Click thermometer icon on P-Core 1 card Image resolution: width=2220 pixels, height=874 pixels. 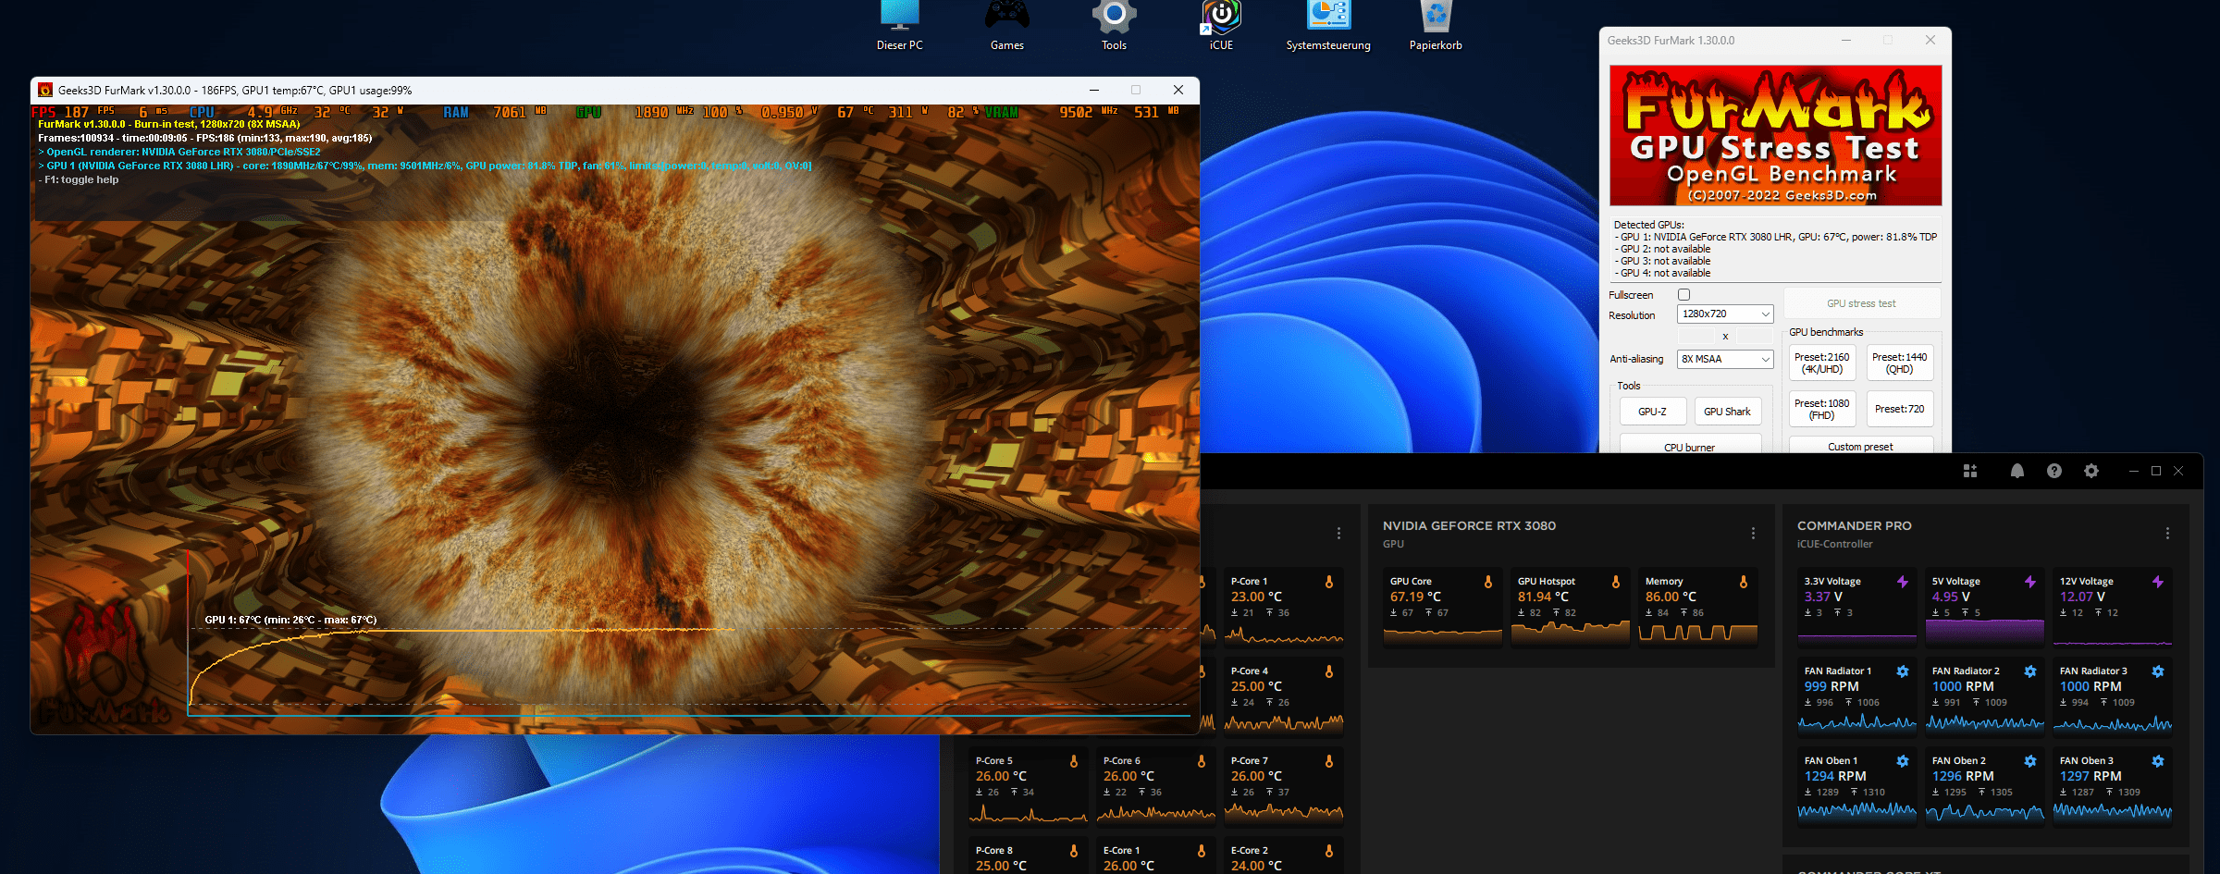click(1329, 582)
